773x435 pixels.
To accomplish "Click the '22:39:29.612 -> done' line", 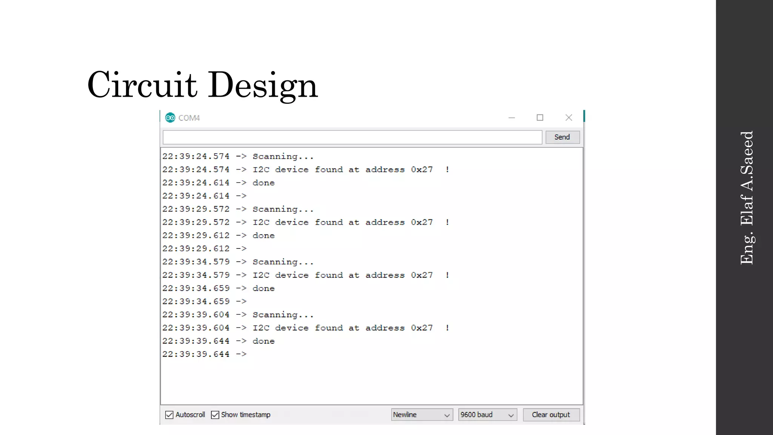I will [219, 236].
